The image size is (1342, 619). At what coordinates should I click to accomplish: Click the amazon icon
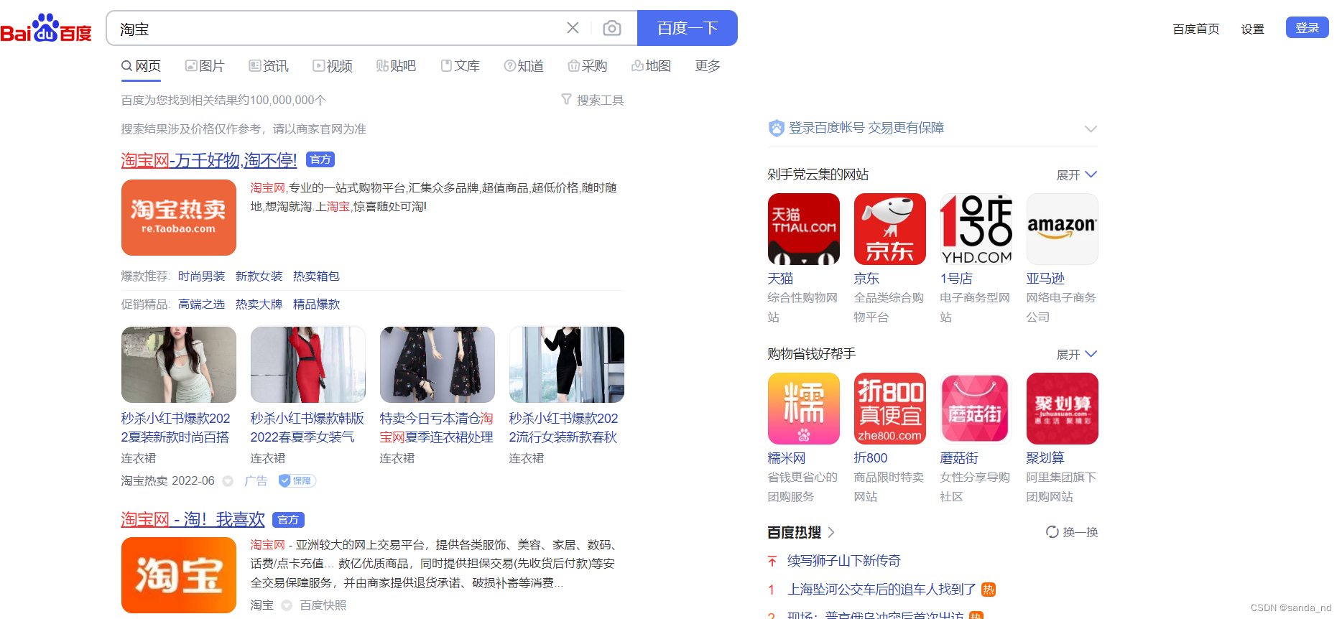(x=1063, y=229)
